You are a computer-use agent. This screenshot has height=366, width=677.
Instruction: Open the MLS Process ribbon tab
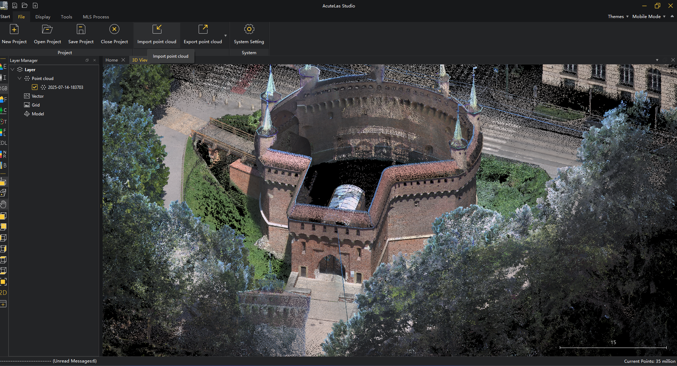coord(96,17)
